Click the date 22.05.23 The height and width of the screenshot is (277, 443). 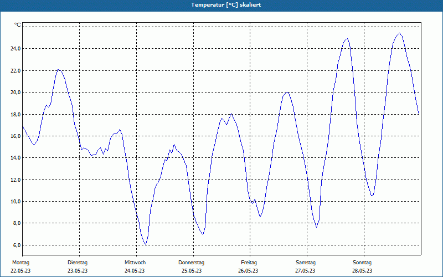20,271
